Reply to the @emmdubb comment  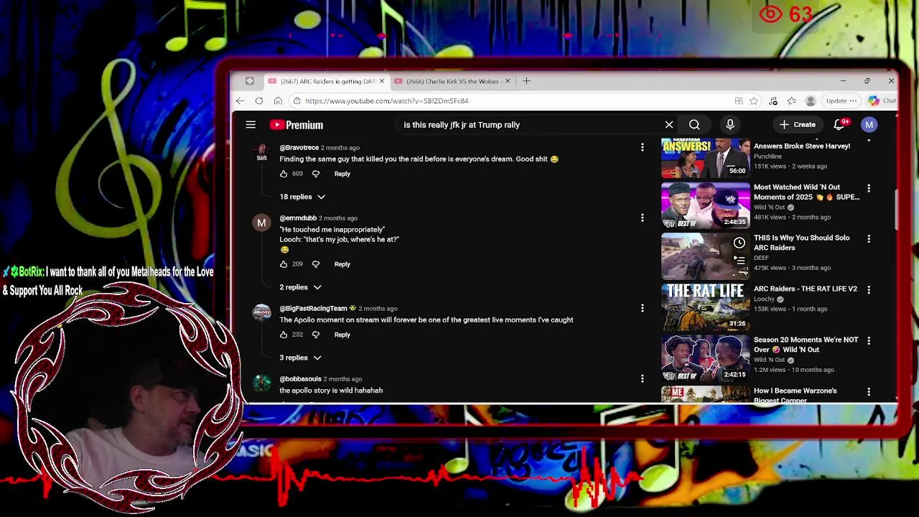coord(342,264)
